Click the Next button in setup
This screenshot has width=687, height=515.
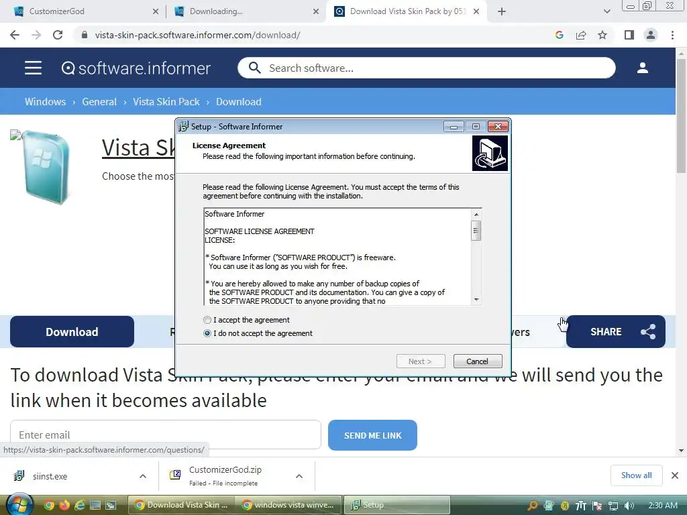(x=421, y=361)
